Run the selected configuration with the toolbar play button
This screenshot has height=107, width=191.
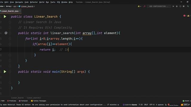click(173, 6)
